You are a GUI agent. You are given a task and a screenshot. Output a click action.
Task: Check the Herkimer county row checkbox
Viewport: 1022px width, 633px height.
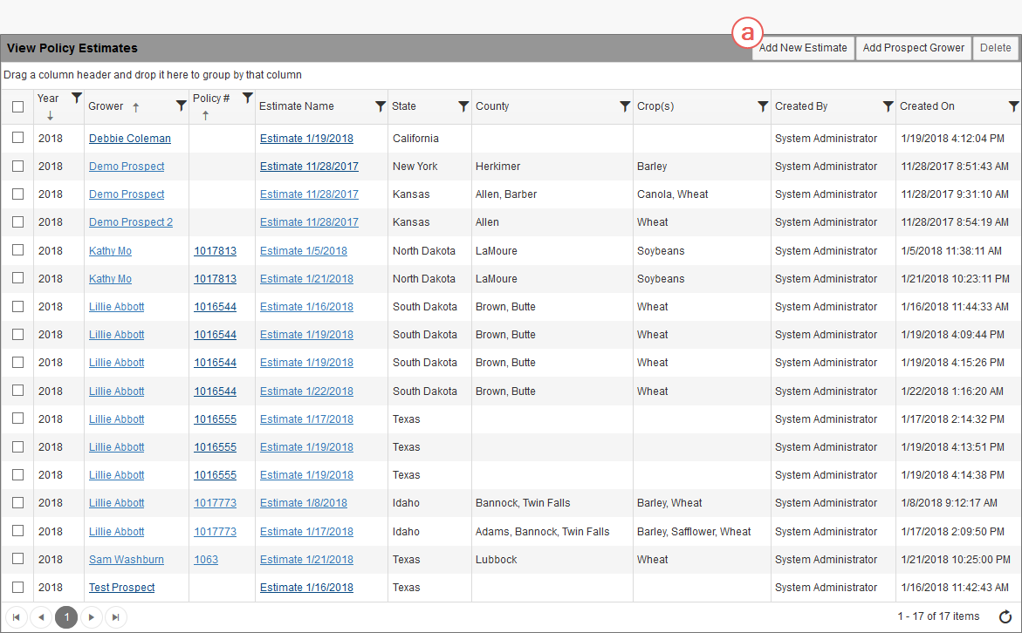pos(17,166)
